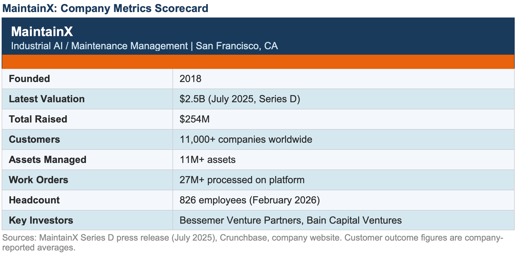Click the 826 employees value cell
This screenshot has width=518, height=257.
point(344,200)
